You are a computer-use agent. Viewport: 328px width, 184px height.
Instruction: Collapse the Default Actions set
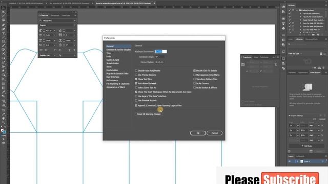pos(297,10)
